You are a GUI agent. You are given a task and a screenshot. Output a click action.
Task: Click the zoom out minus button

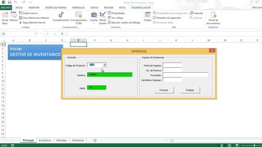click(x=243, y=145)
